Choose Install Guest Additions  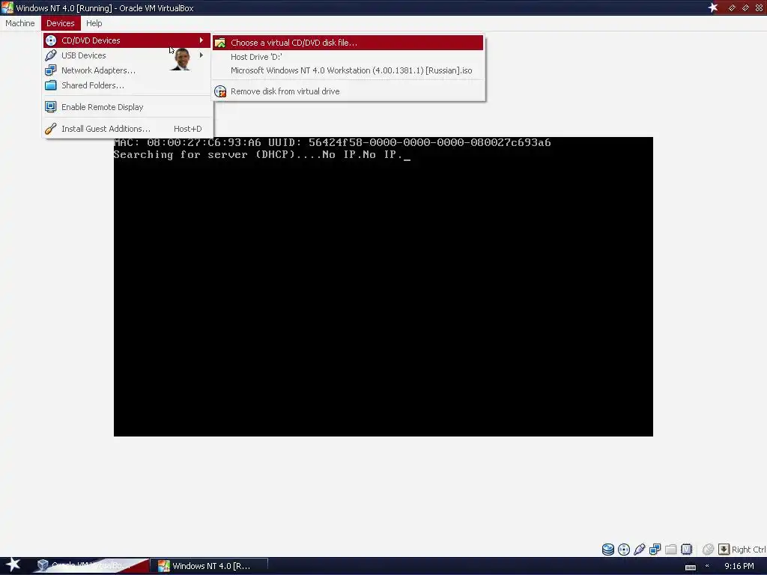(x=127, y=129)
